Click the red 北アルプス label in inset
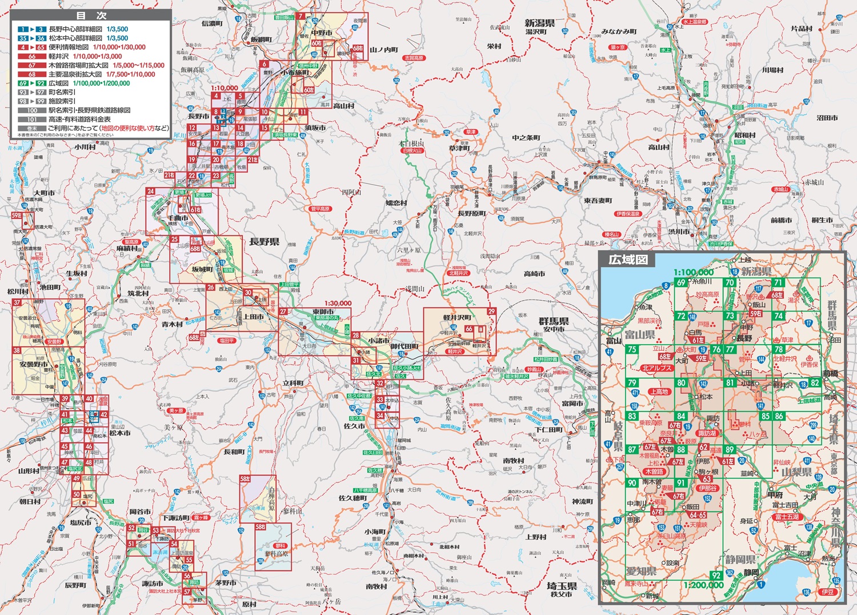The height and width of the screenshot is (615, 857). 656,368
